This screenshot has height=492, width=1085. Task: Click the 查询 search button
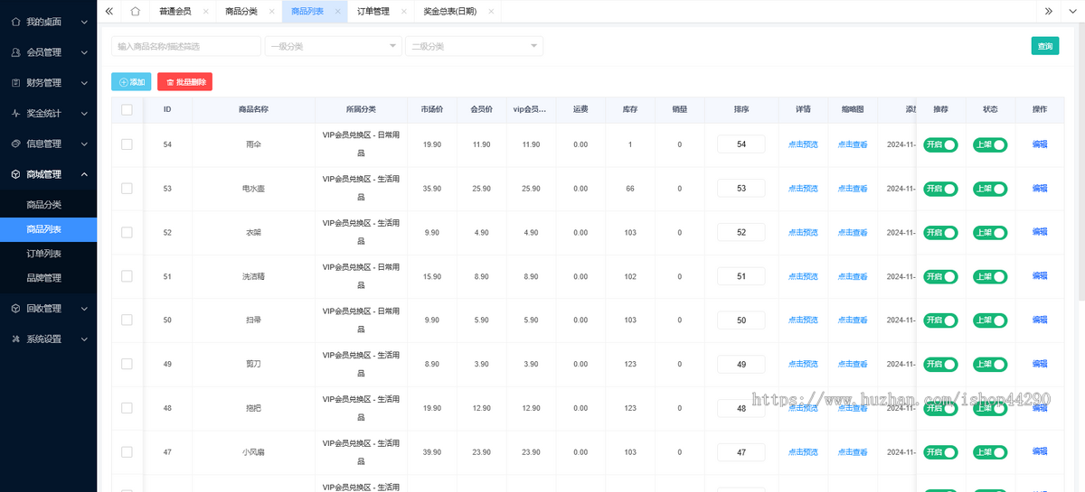point(1044,46)
